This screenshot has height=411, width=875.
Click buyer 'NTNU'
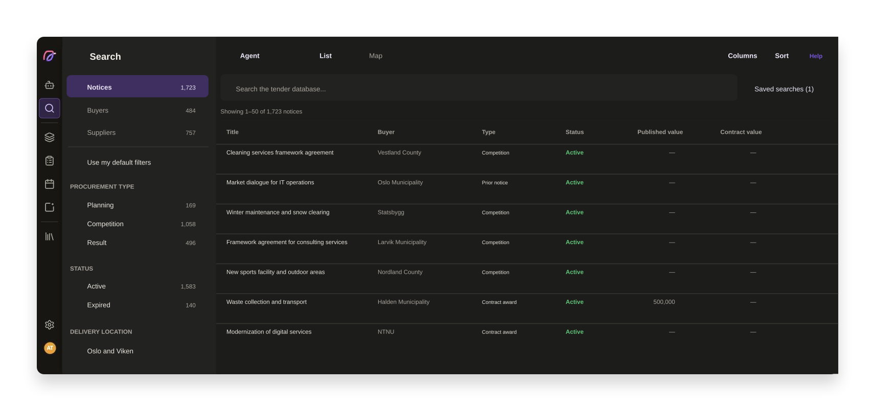(386, 332)
